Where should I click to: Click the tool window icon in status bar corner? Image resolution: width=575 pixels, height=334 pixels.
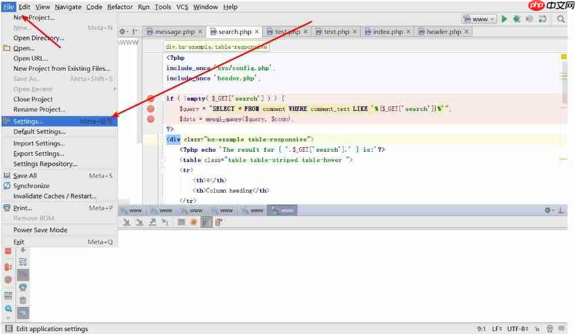pyautogui.click(x=9, y=328)
